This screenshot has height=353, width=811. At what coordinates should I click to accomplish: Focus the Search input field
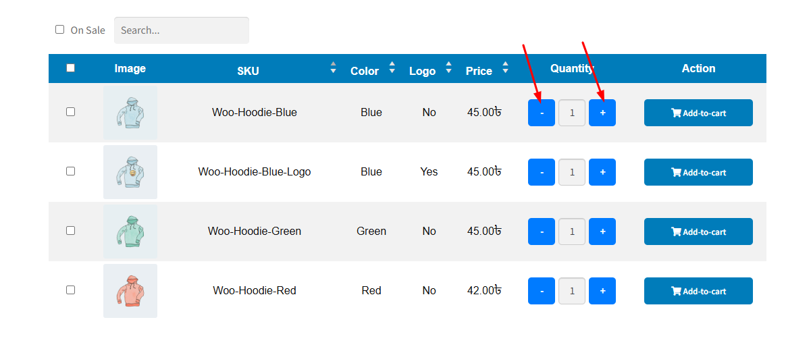pyautogui.click(x=181, y=30)
